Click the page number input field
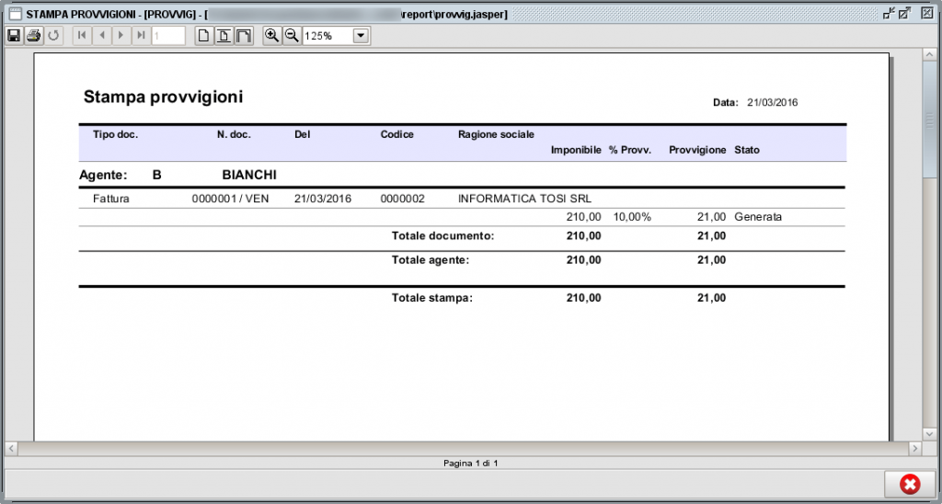942x504 pixels. coord(168,36)
